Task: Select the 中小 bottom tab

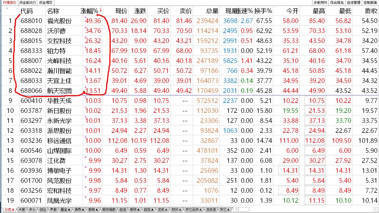Action: [x=32, y=209]
